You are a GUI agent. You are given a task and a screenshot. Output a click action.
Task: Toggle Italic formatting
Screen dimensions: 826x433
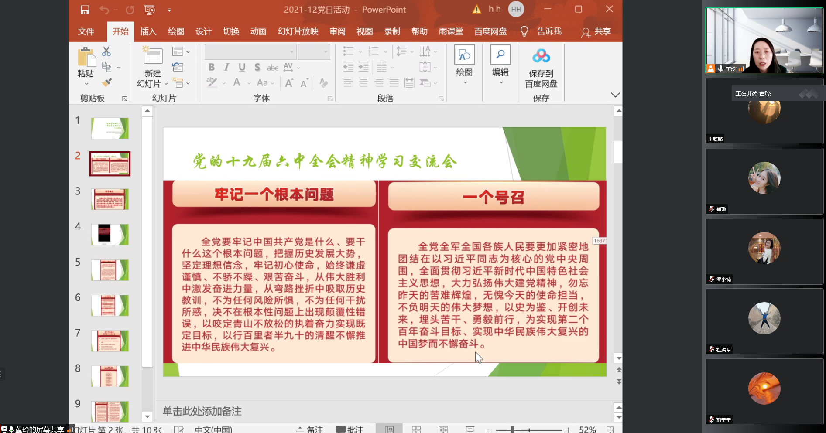tap(226, 67)
